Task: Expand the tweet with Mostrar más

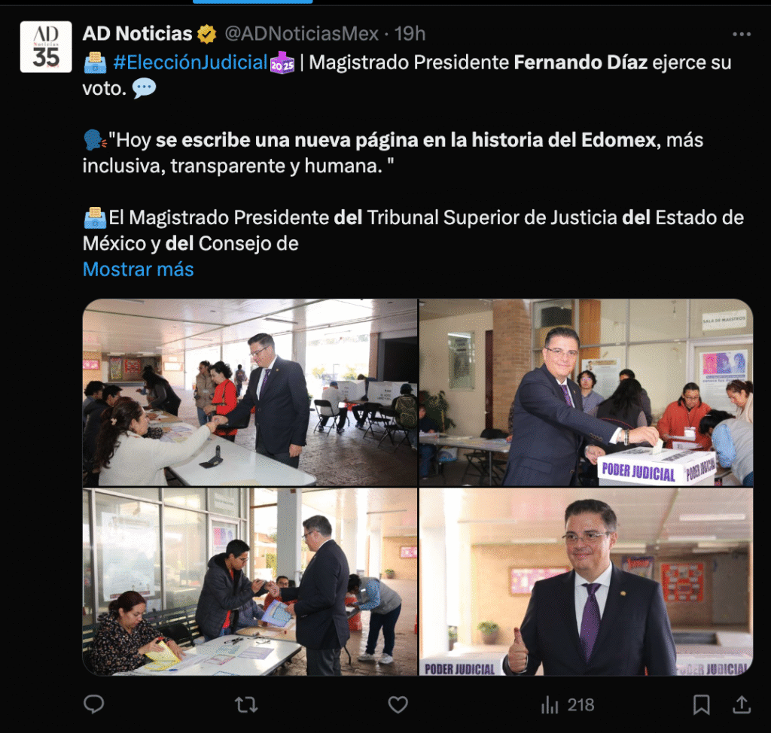Action: 139,269
